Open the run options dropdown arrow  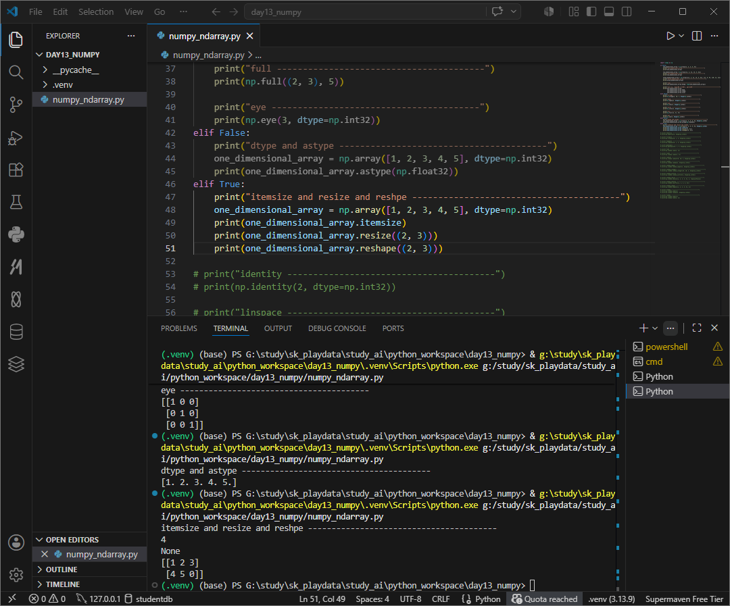[x=681, y=36]
